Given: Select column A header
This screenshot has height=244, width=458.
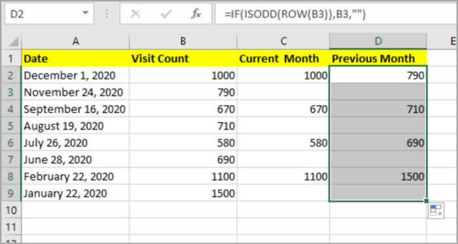Looking at the screenshot, I should tap(75, 41).
